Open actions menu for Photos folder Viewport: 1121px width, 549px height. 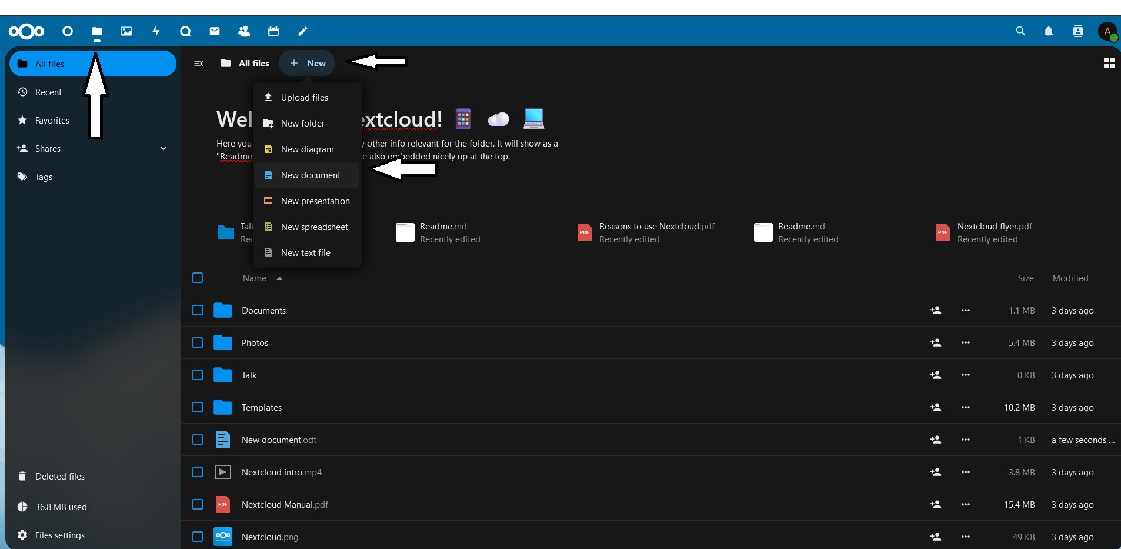tap(966, 342)
